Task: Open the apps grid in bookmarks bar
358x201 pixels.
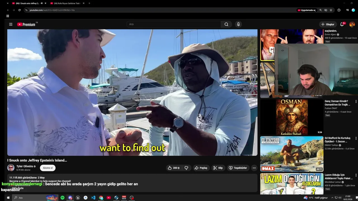Action: click(8, 16)
